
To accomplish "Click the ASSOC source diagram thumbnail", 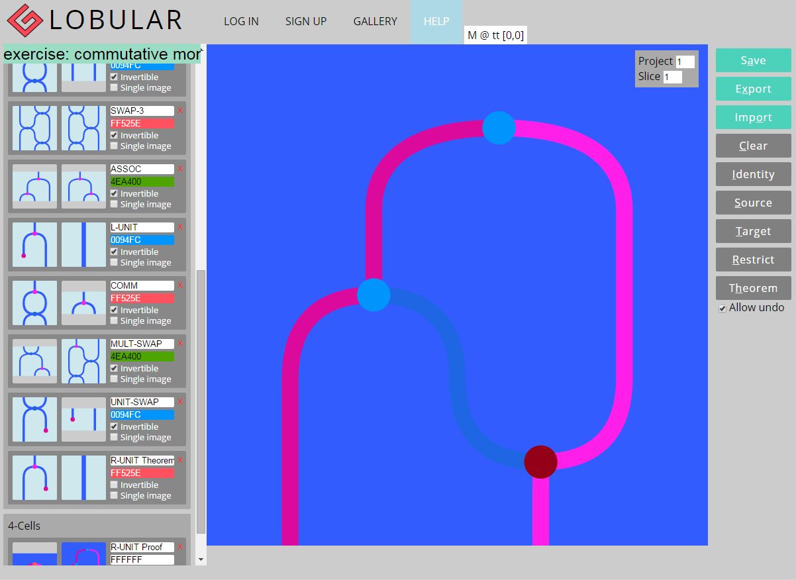I will click(34, 187).
